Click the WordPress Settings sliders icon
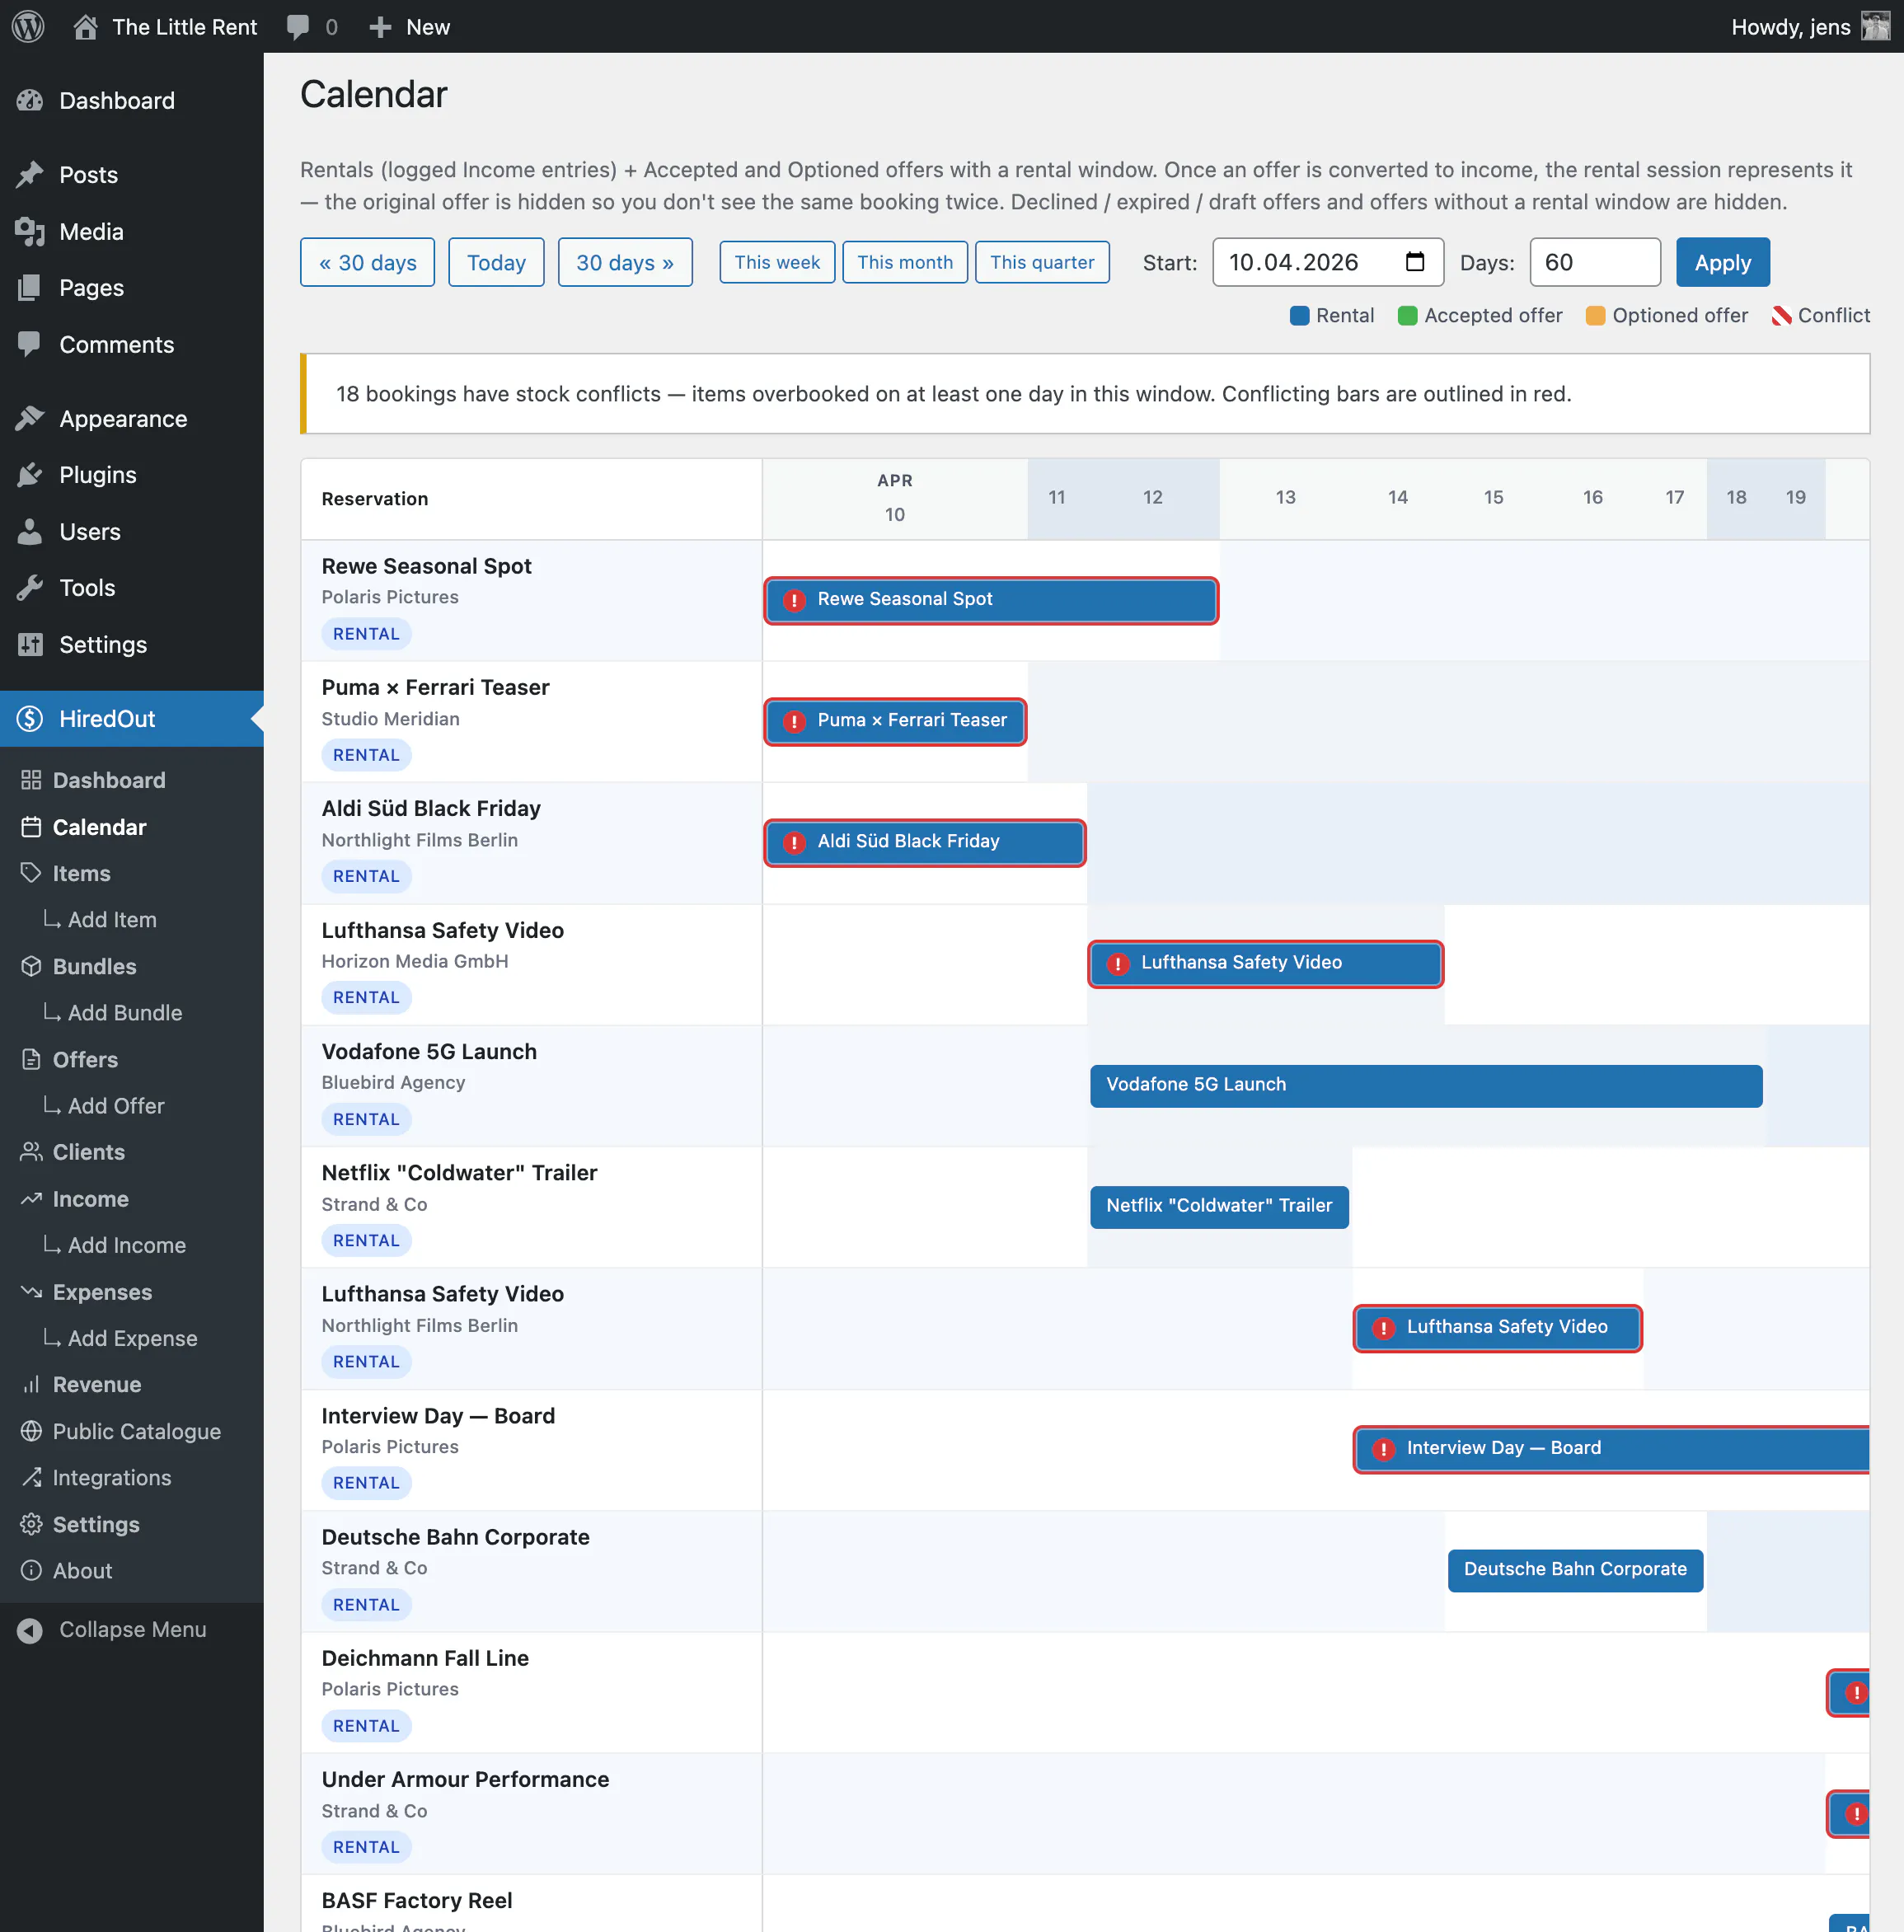This screenshot has height=1932, width=1904. click(x=30, y=644)
